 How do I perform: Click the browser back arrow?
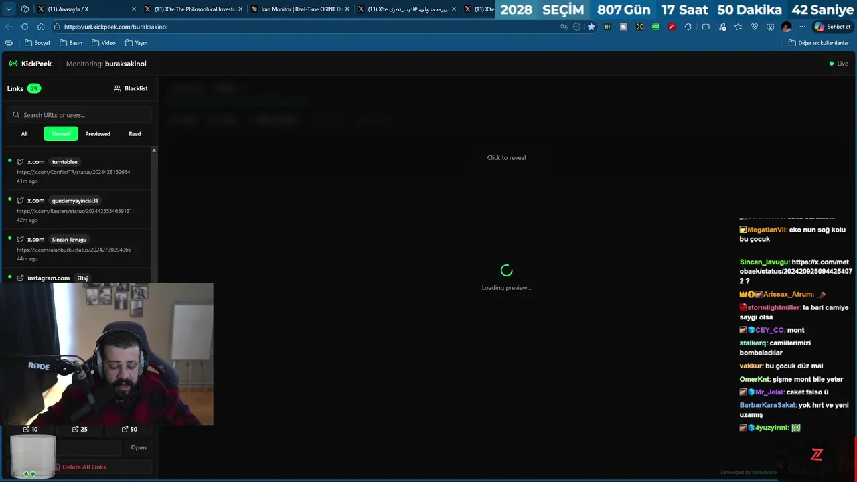click(x=9, y=27)
